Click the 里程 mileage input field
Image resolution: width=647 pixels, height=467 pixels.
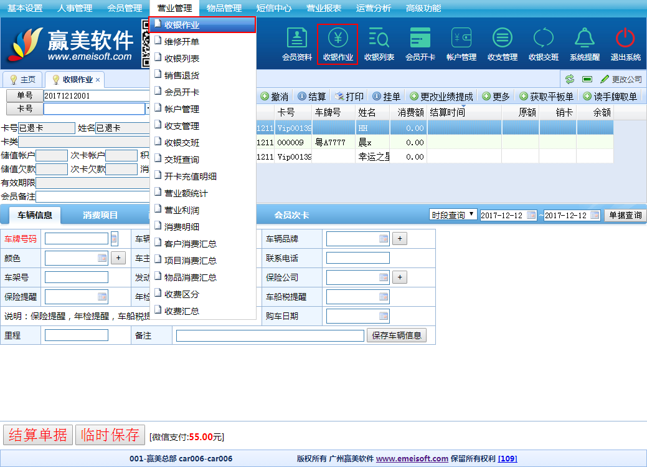(77, 335)
